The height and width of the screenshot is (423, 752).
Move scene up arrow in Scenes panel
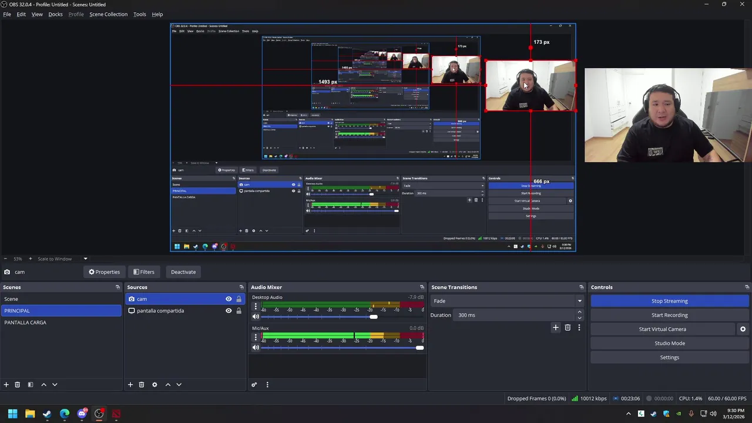[x=43, y=385]
